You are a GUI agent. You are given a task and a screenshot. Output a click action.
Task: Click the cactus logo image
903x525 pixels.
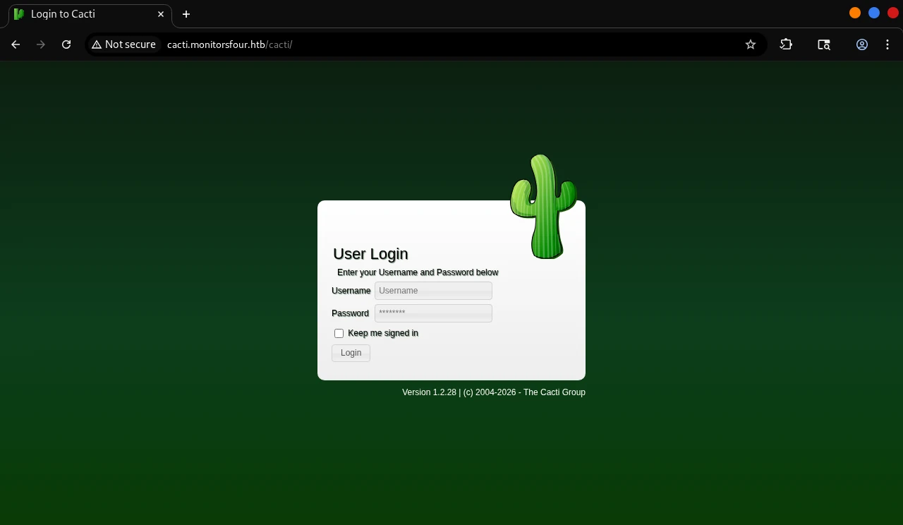[543, 207]
